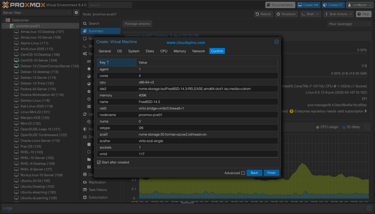
Task: Click the Finish button
Action: pos(271,173)
